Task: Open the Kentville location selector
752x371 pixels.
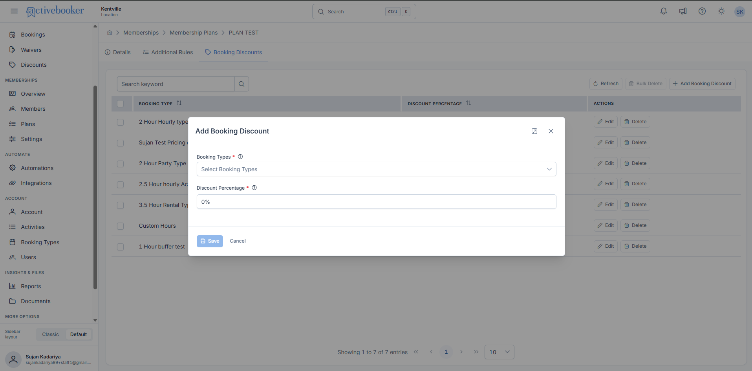Action: [111, 11]
